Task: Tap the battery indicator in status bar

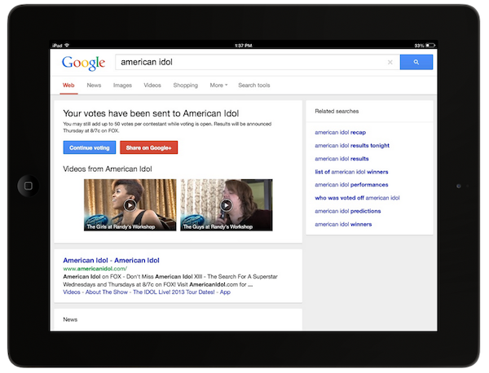Action: 430,46
